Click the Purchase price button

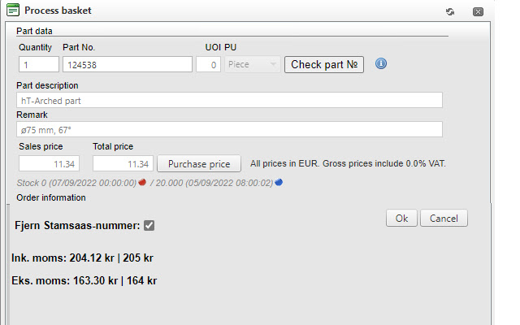click(199, 163)
